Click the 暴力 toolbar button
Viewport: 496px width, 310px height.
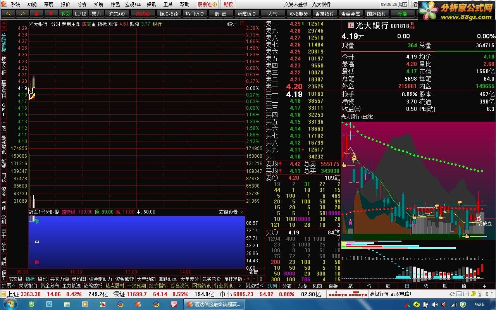pyautogui.click(x=96, y=14)
